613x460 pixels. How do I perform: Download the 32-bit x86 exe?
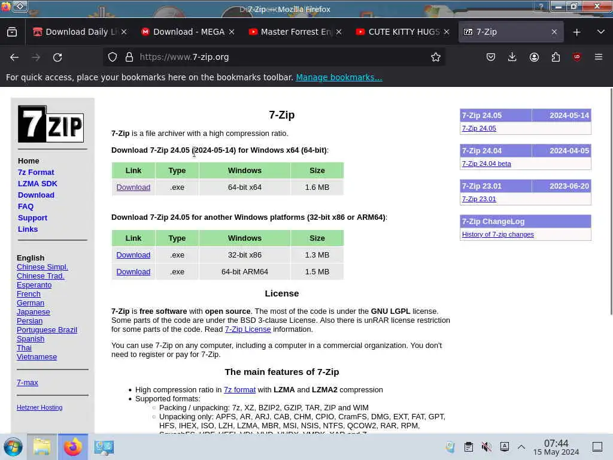pos(133,255)
